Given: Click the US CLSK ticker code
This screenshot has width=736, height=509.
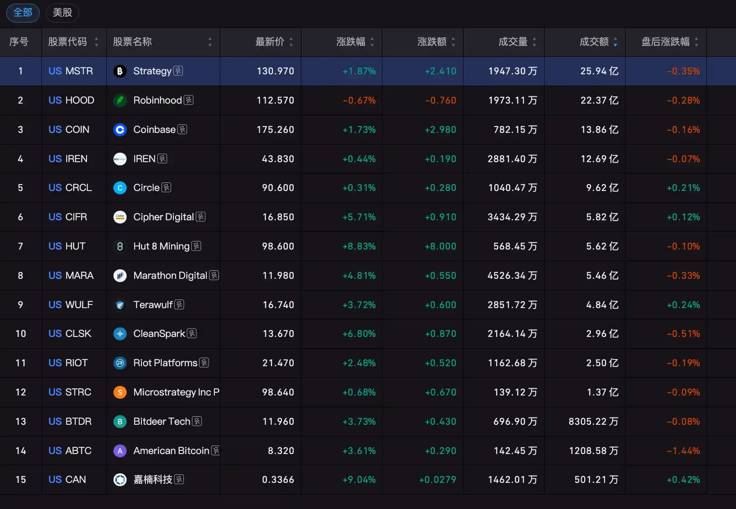Looking at the screenshot, I should point(70,334).
